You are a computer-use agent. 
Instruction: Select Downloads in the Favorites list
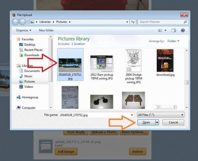coord(31,55)
